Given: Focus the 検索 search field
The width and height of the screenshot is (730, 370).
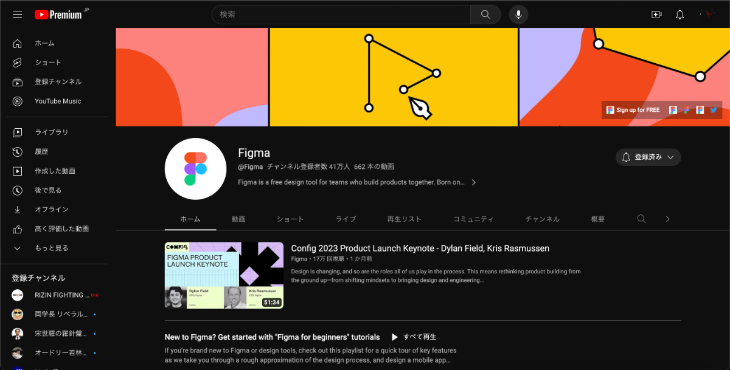Looking at the screenshot, I should 341,15.
